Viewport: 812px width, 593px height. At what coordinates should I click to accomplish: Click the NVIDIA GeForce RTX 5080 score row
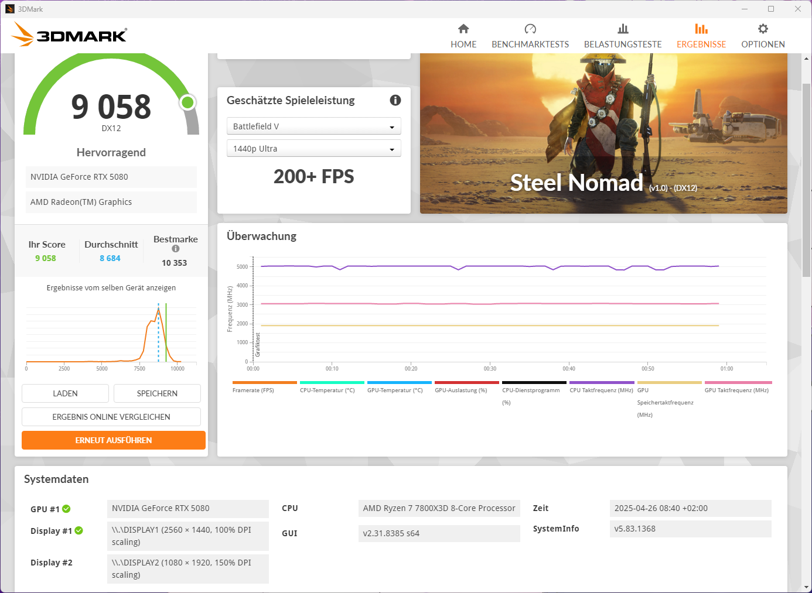point(111,177)
